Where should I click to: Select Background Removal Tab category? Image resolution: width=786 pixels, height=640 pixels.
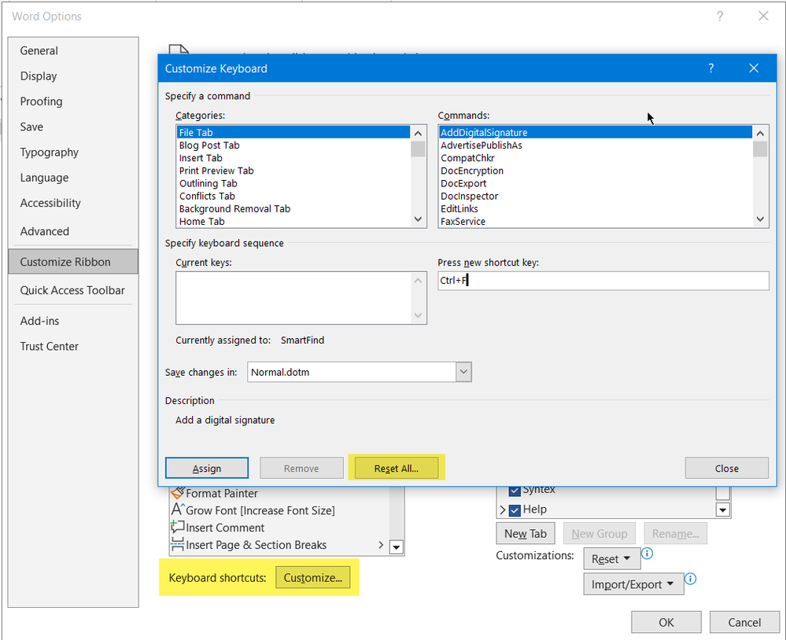[x=293, y=209]
